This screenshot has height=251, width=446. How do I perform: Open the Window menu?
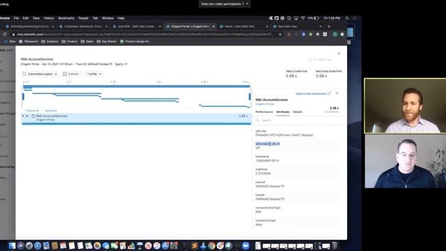coord(107,18)
